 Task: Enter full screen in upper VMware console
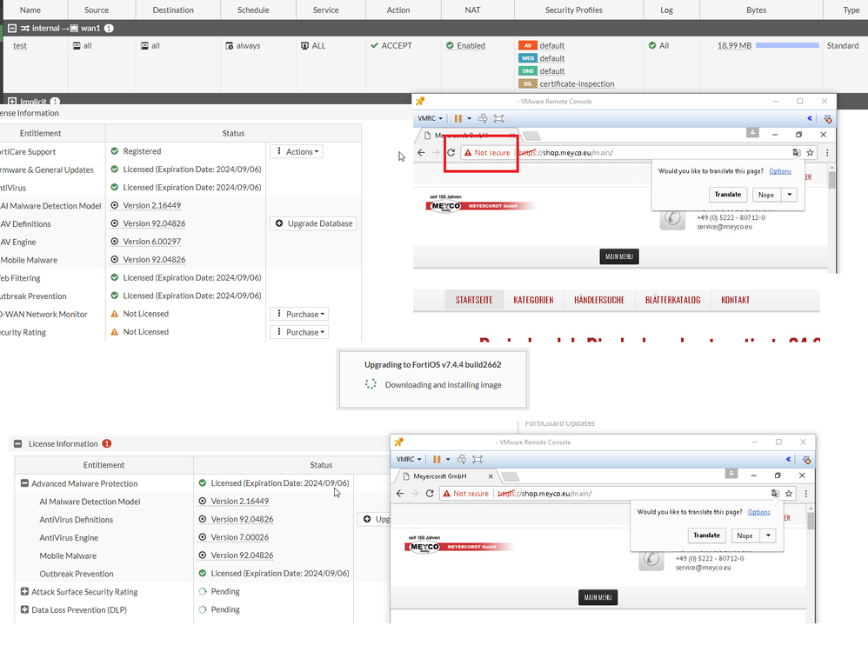tap(498, 118)
